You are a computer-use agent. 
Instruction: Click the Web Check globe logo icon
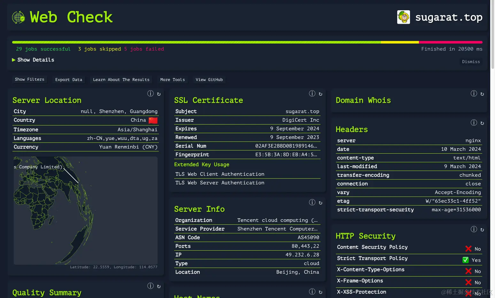pyautogui.click(x=19, y=17)
